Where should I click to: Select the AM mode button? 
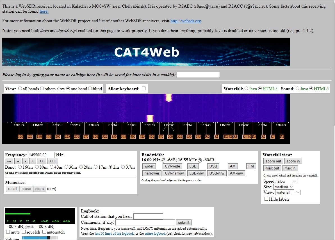pyautogui.click(x=233, y=166)
